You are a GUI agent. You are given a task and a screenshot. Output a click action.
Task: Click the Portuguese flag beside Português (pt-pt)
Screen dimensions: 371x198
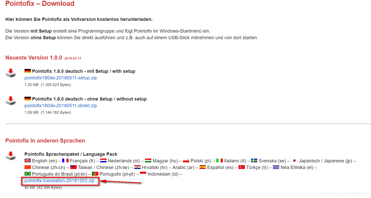click(95, 174)
